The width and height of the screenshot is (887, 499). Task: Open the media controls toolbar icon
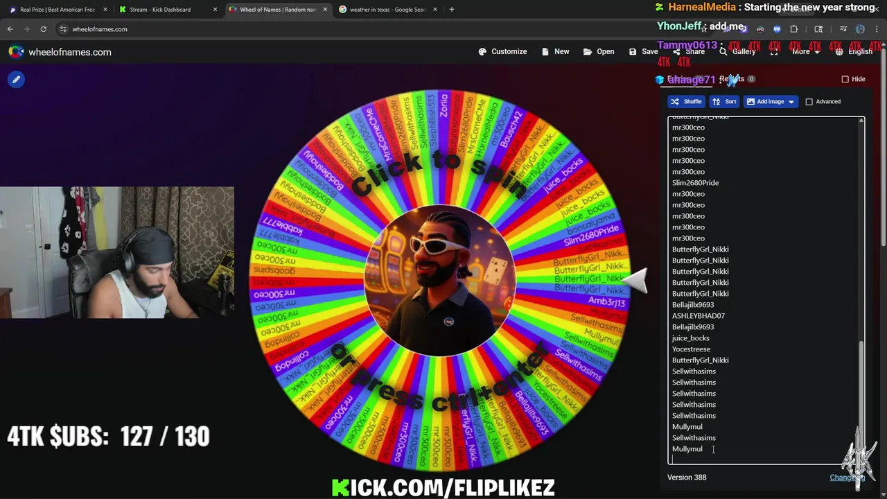(x=843, y=29)
